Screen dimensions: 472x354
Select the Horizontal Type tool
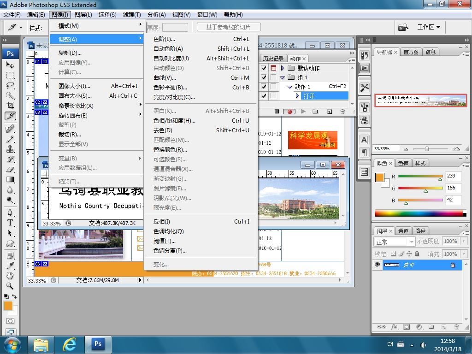(10, 223)
